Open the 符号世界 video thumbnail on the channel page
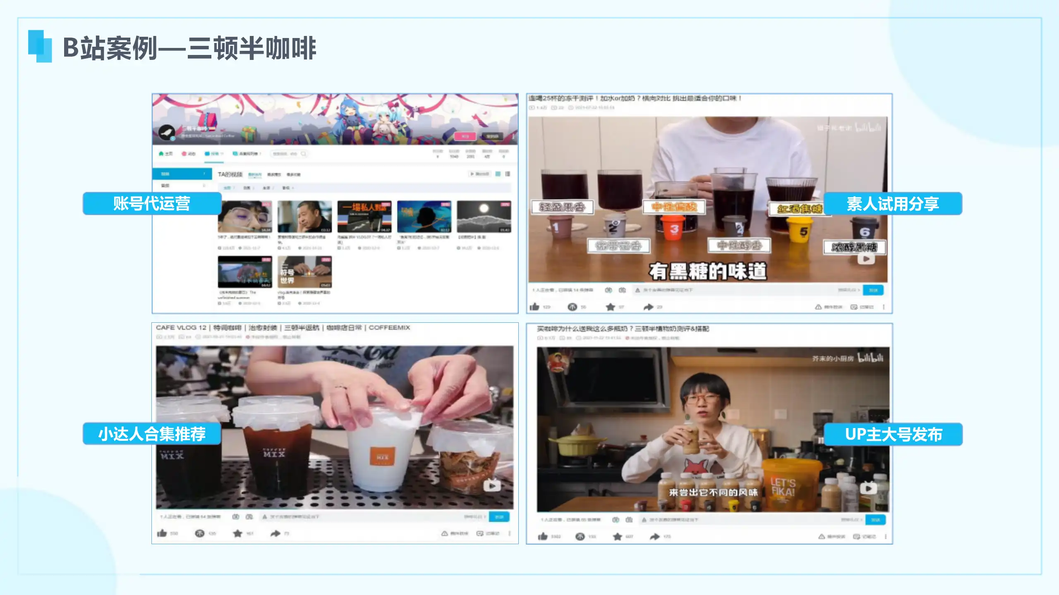The height and width of the screenshot is (595, 1059). pyautogui.click(x=304, y=271)
